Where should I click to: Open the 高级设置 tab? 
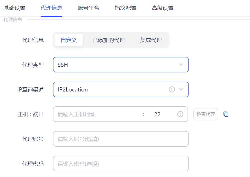tap(162, 8)
